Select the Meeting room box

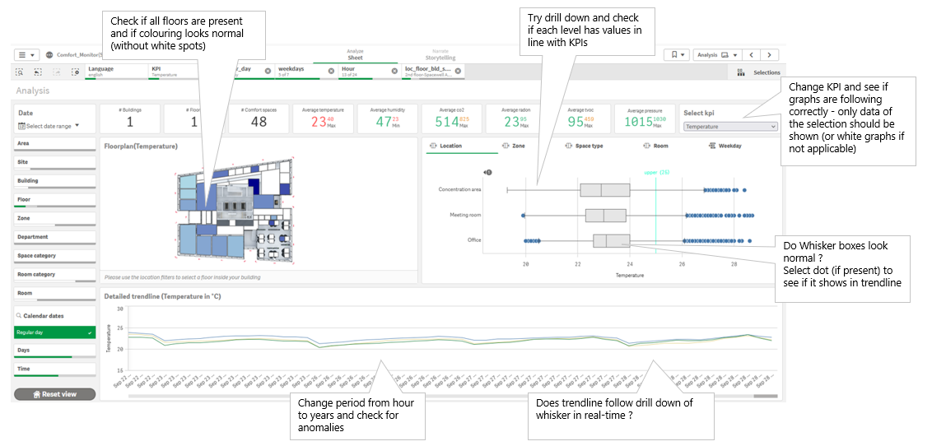pos(606,215)
